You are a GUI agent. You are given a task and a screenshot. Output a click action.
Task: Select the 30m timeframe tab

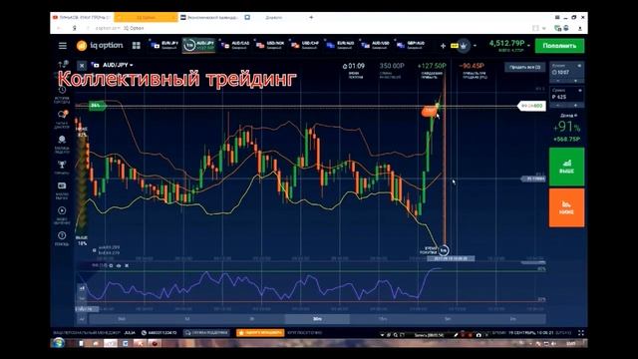(317, 319)
